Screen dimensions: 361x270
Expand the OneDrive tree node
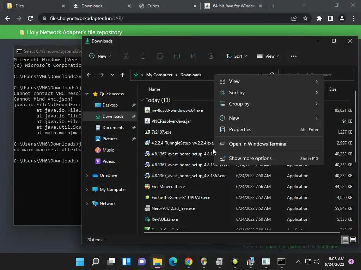point(87,175)
